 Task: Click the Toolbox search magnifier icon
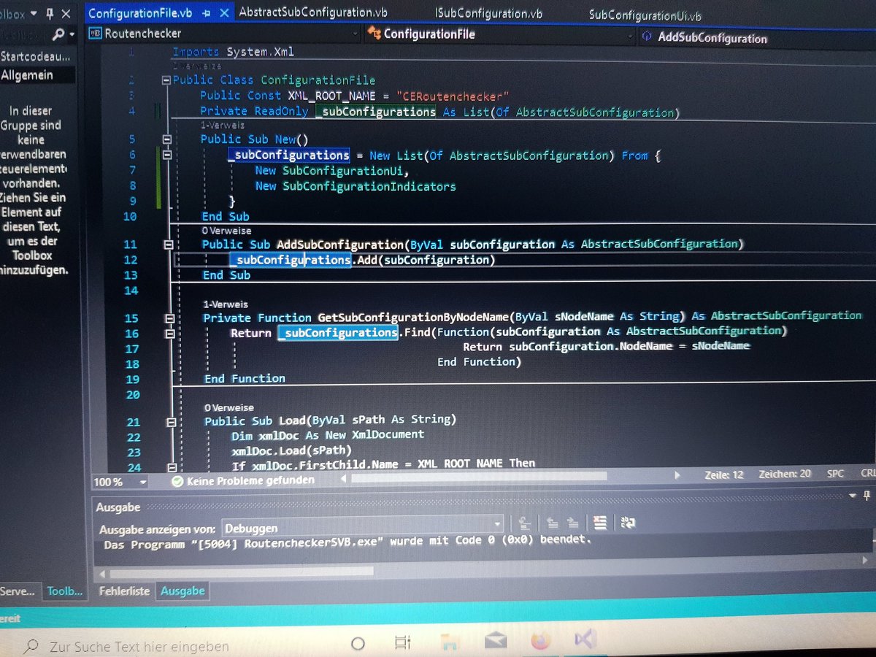[59, 34]
